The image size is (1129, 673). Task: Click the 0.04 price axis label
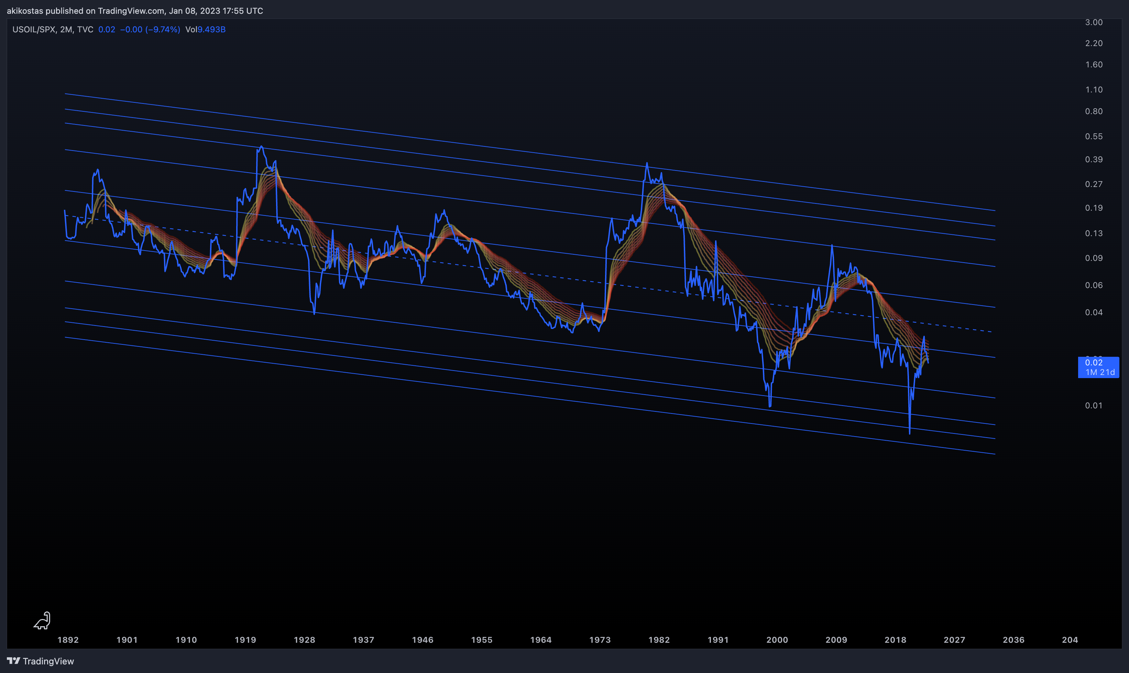pos(1094,312)
